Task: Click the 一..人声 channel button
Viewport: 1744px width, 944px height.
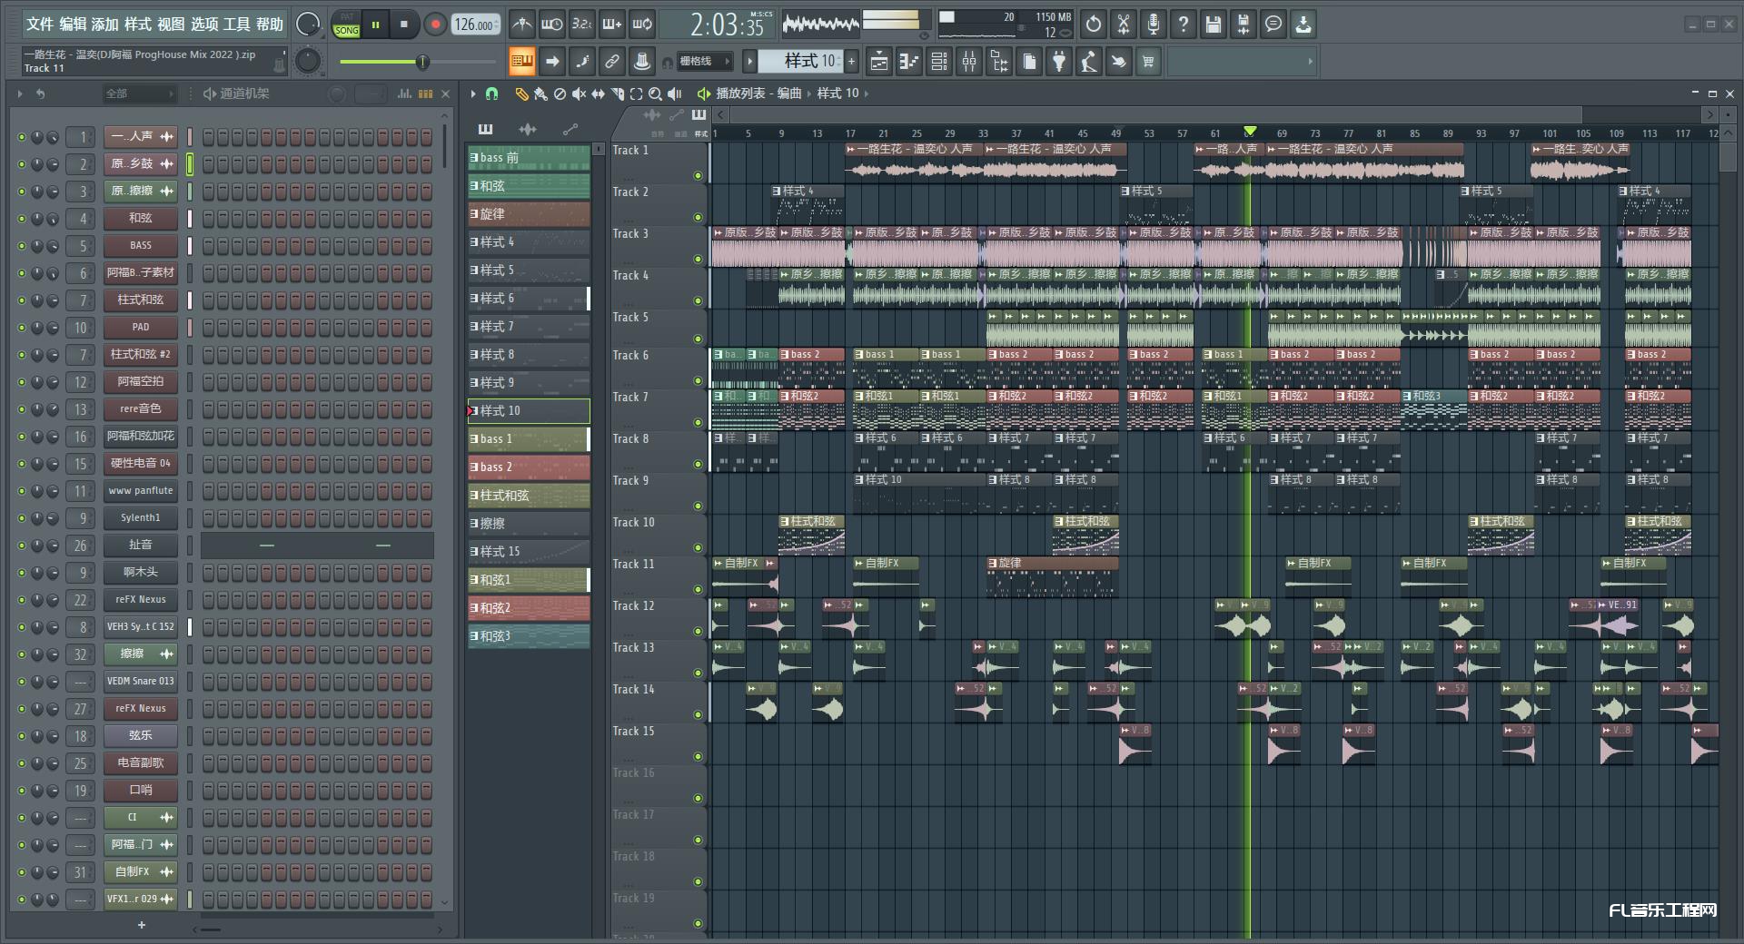Action: pos(140,137)
